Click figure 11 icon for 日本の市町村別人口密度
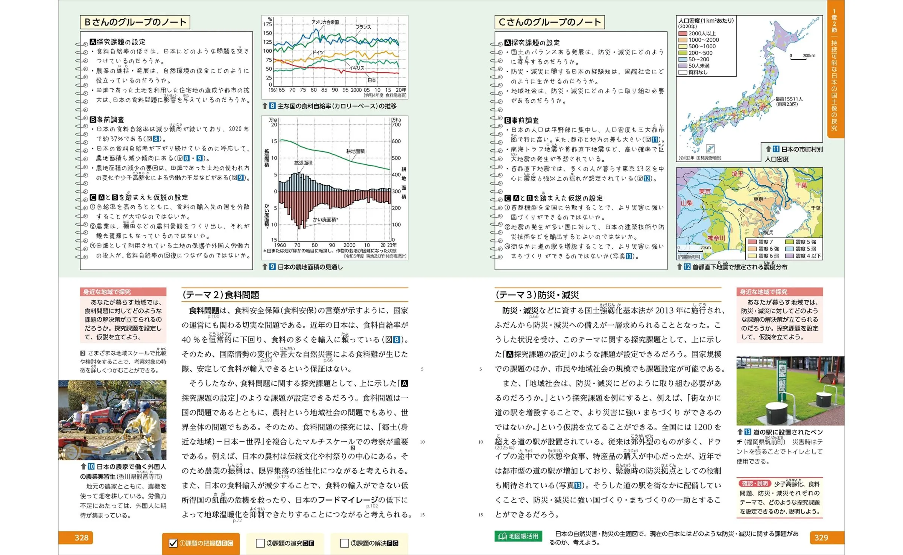Viewport: 903px width, 555px height. [x=776, y=149]
